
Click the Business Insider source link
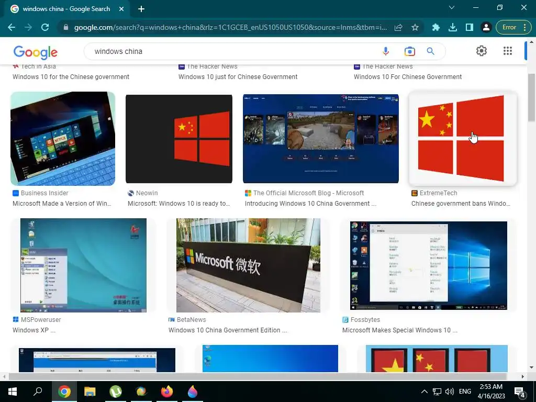tap(44, 193)
